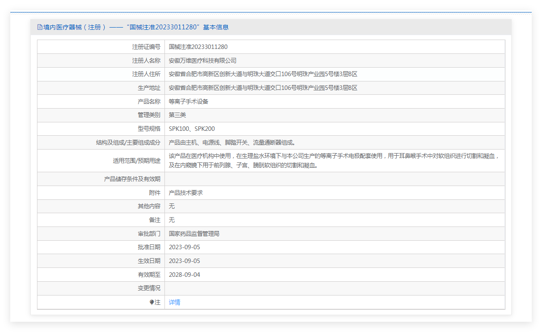Select 2023-09-05 in the 生效日期 row
This screenshot has width=542, height=332.
(x=185, y=261)
